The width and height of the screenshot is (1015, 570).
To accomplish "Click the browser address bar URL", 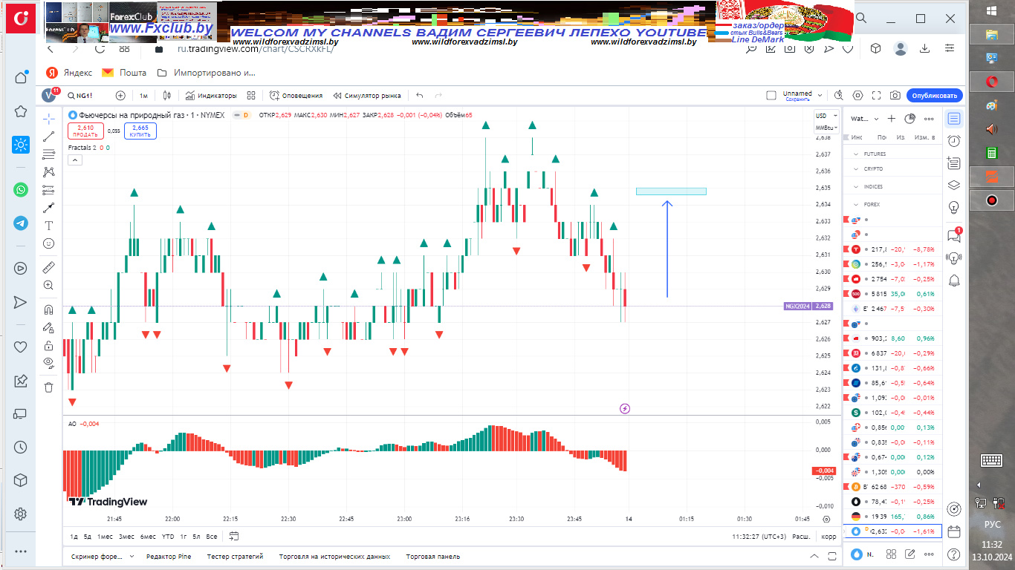I will [256, 49].
